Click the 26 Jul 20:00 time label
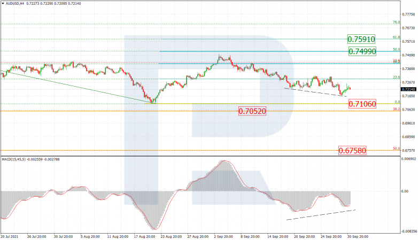The width and height of the screenshot is (418, 240). point(36,237)
